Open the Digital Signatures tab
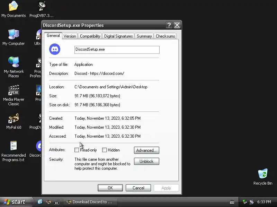Screen dimensions: 277x207 click(x=118, y=36)
